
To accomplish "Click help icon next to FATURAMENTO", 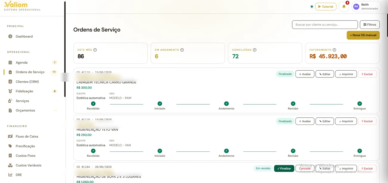I will pyautogui.click(x=334, y=50).
